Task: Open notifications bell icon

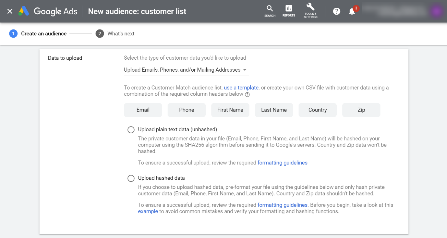Action: tap(352, 11)
